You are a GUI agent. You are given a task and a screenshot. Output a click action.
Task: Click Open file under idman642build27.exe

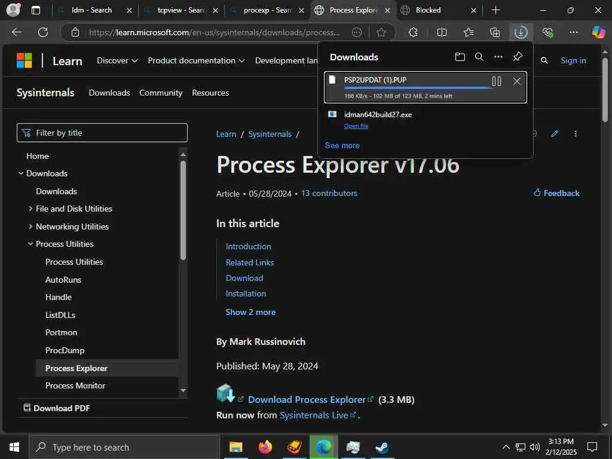click(x=356, y=126)
